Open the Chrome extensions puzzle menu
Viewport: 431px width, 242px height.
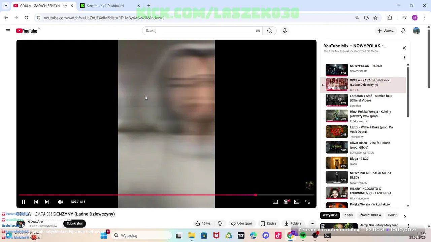[390, 18]
